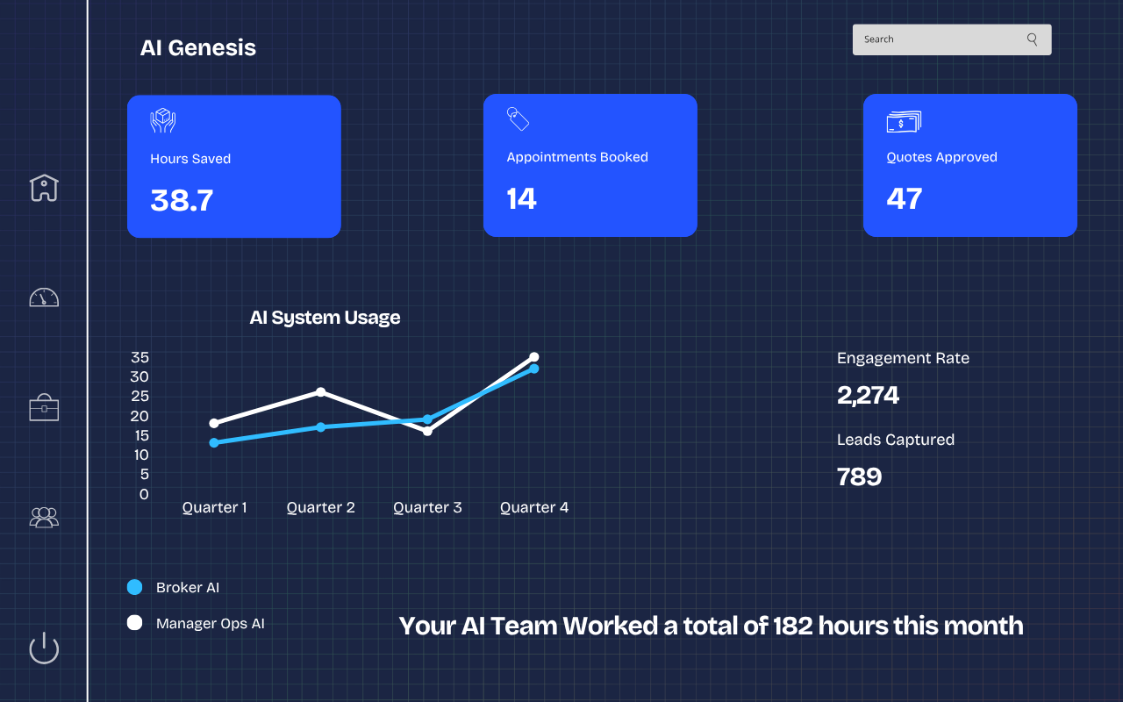Open the team members sidebar icon
1123x702 pixels.
44,517
